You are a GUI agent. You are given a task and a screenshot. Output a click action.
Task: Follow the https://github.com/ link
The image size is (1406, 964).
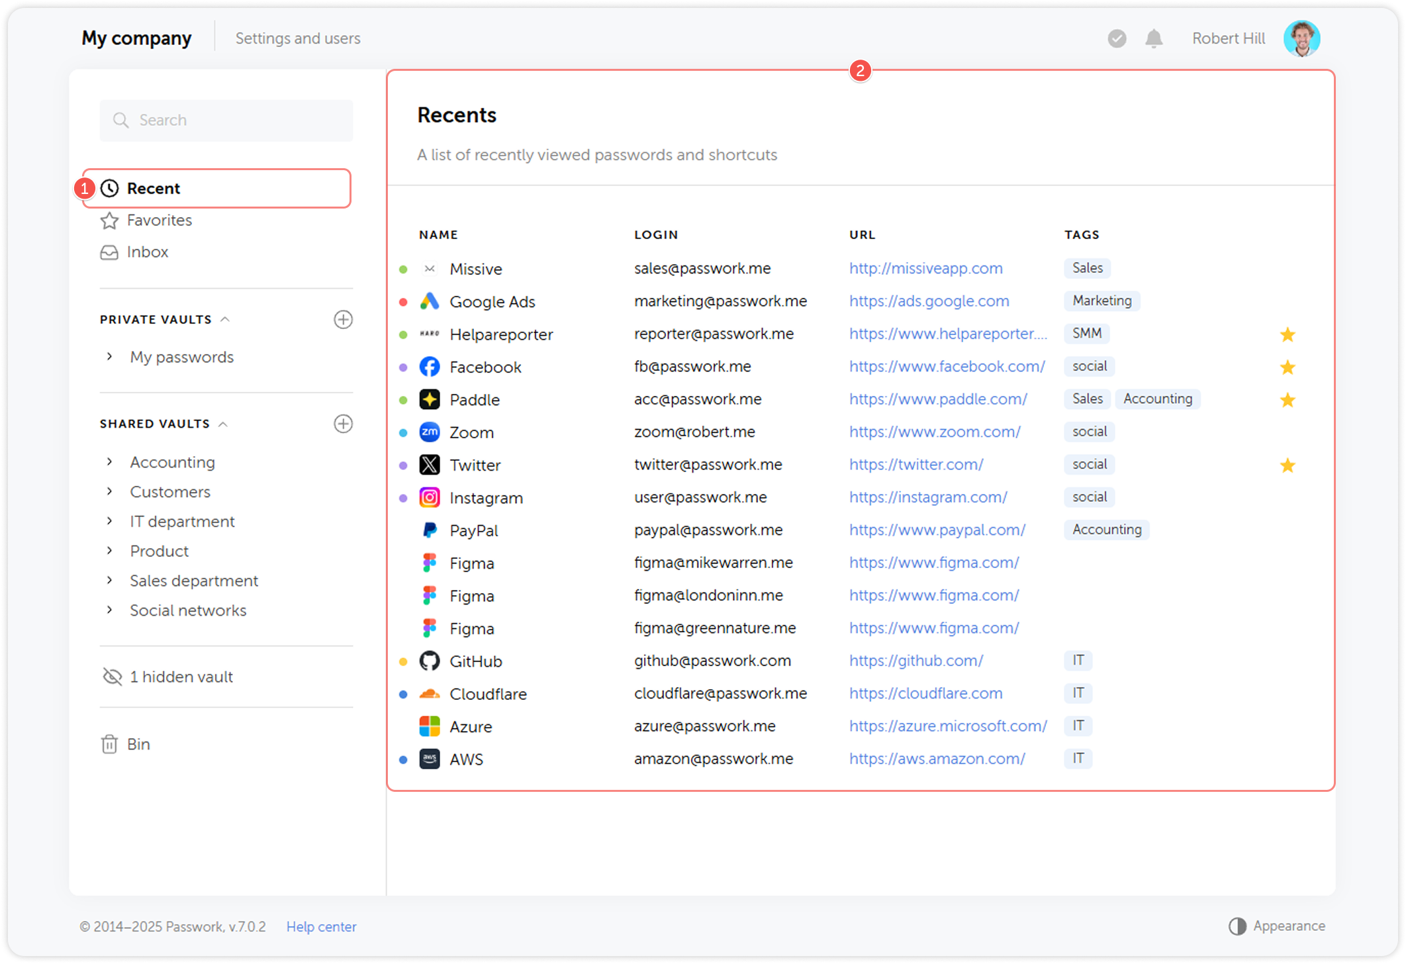(x=915, y=660)
